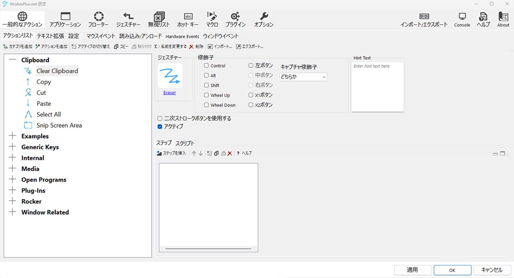Click the 適用 button

(x=412, y=270)
